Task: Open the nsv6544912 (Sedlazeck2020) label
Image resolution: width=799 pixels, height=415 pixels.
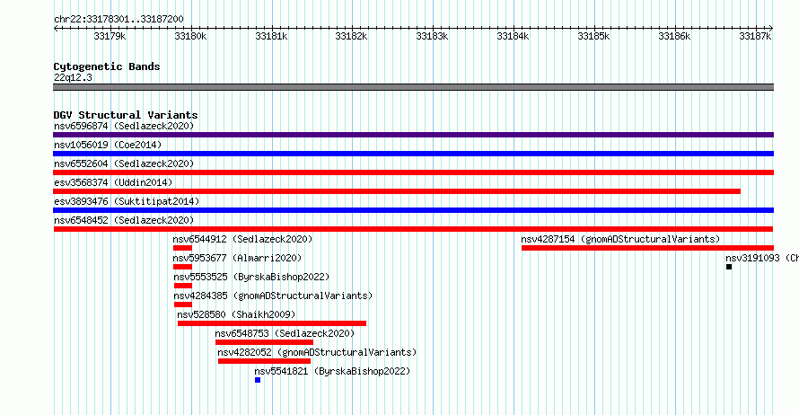Action: (x=242, y=239)
